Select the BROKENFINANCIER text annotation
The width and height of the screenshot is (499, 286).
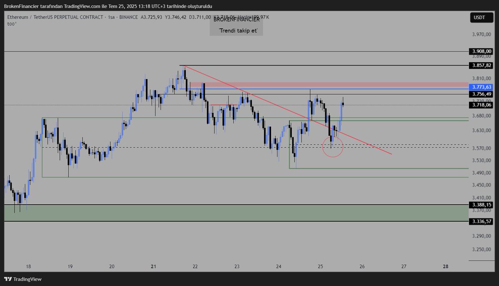(x=236, y=20)
